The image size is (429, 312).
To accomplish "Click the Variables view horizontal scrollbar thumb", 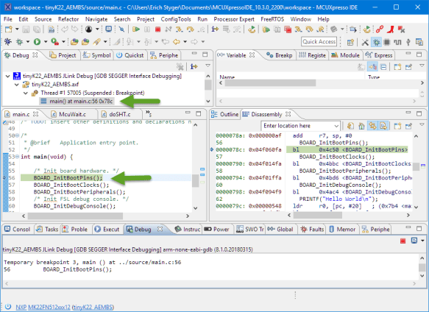I will pos(270,82).
